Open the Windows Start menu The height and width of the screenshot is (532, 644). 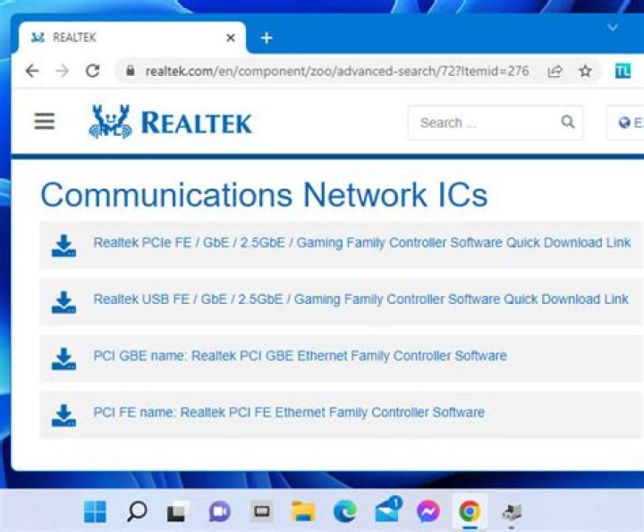pyautogui.click(x=95, y=511)
